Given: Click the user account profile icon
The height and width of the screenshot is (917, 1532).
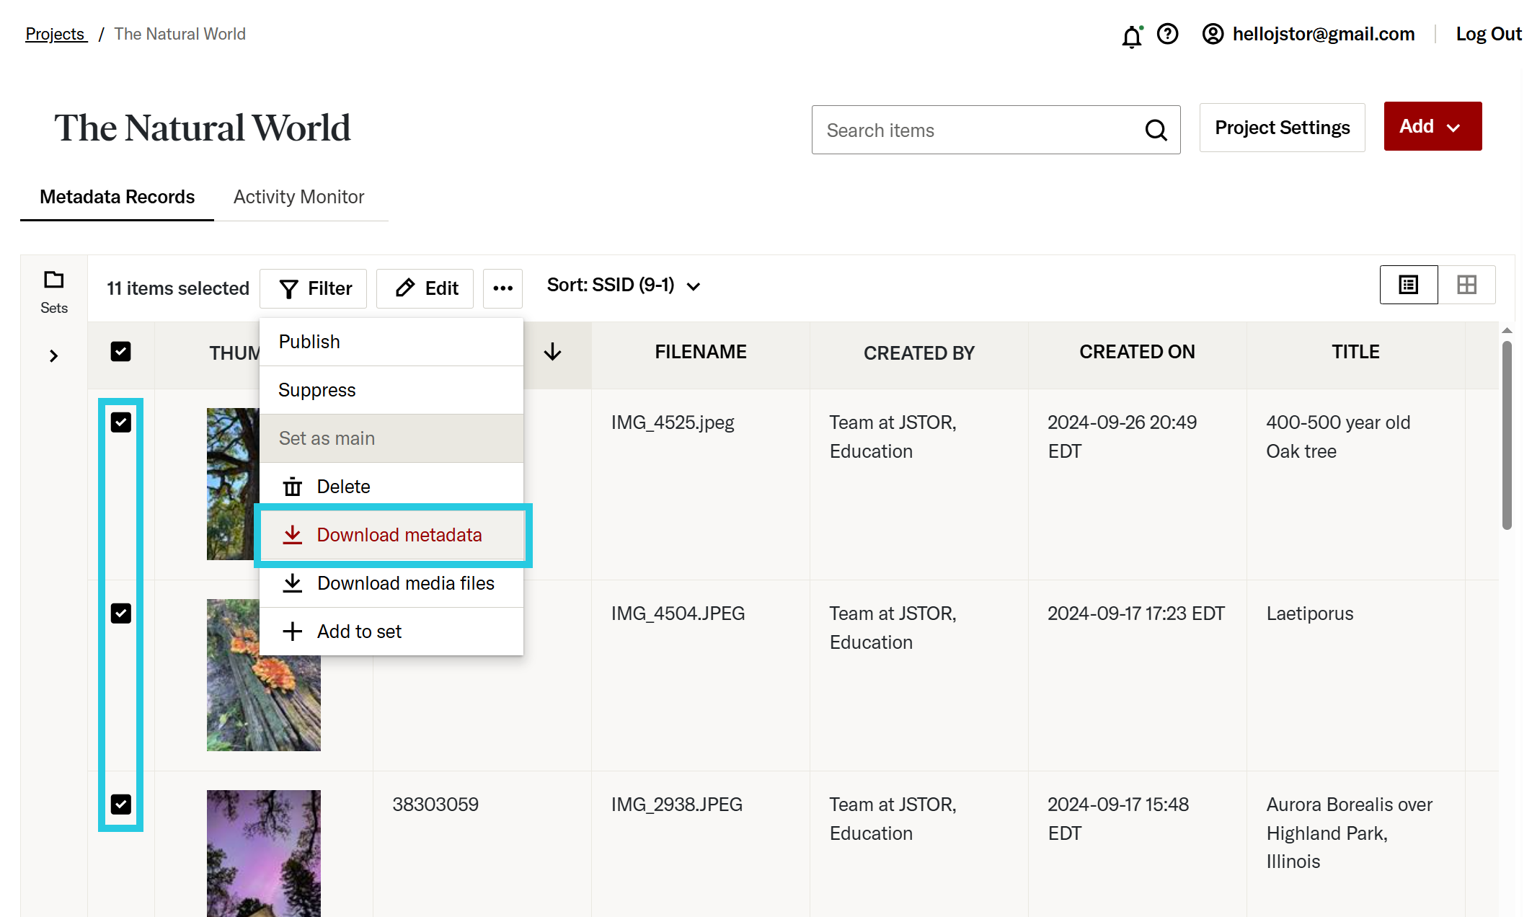Looking at the screenshot, I should pyautogui.click(x=1213, y=34).
